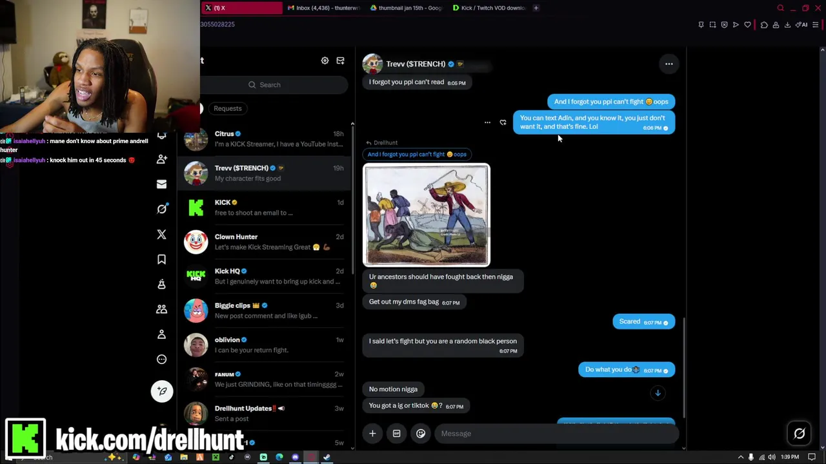Switch to the X browser tab
826x464 pixels.
(241, 8)
